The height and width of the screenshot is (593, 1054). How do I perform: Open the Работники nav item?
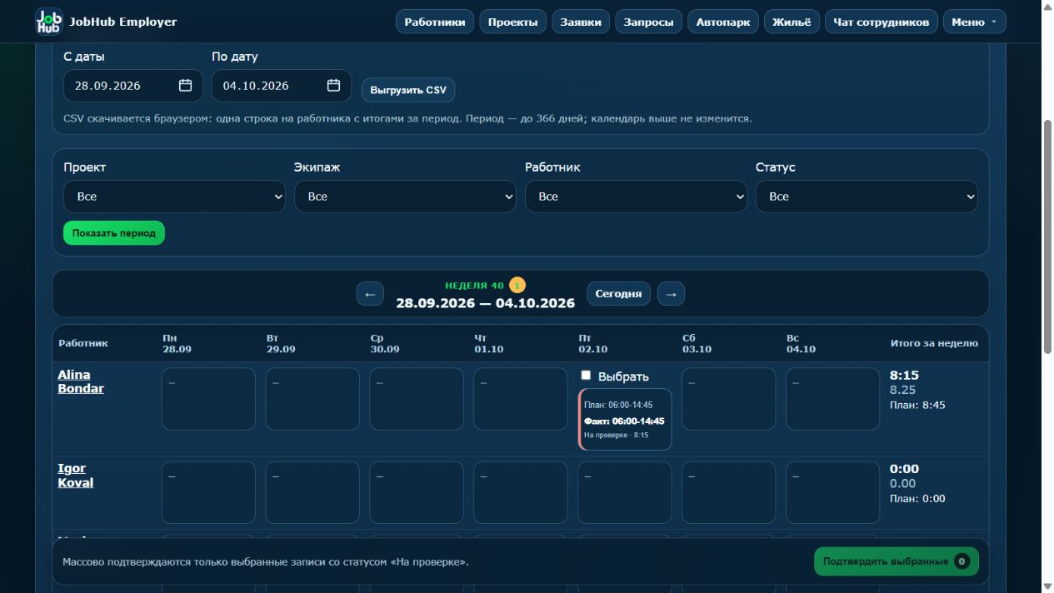[435, 22]
